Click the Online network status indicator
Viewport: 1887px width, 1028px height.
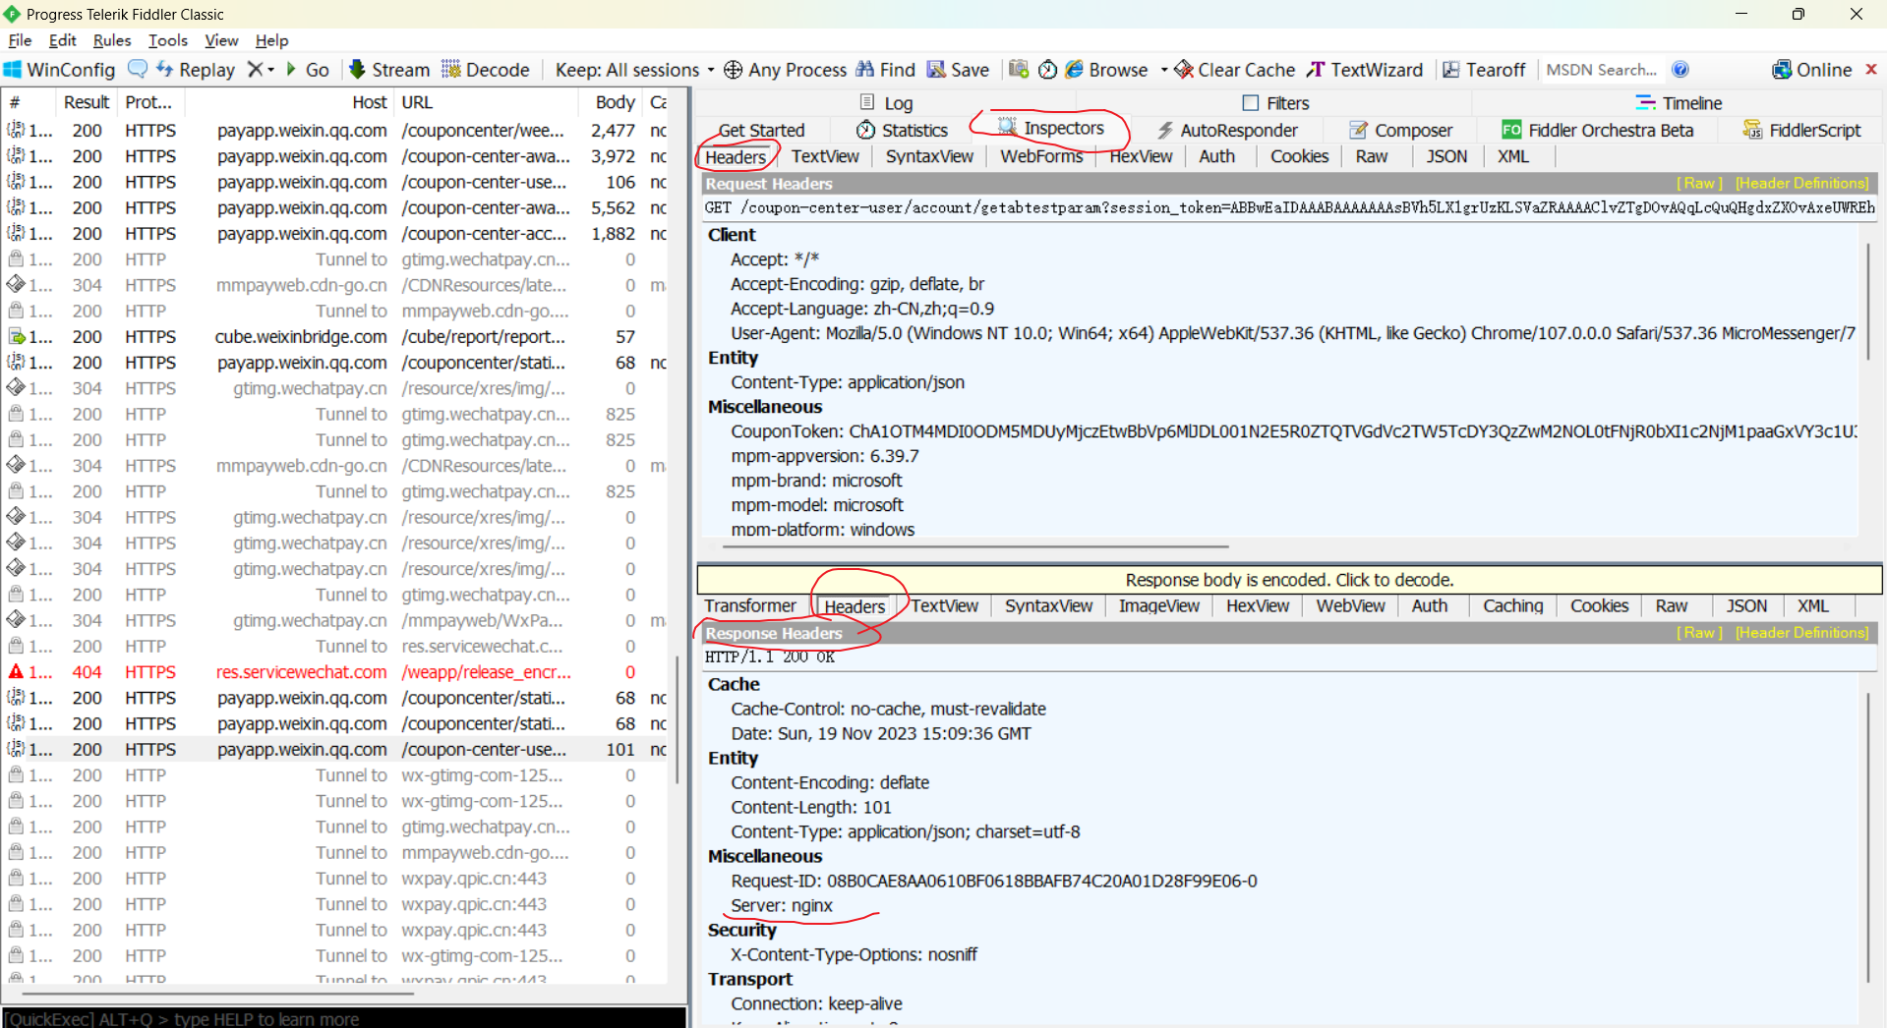1812,70
